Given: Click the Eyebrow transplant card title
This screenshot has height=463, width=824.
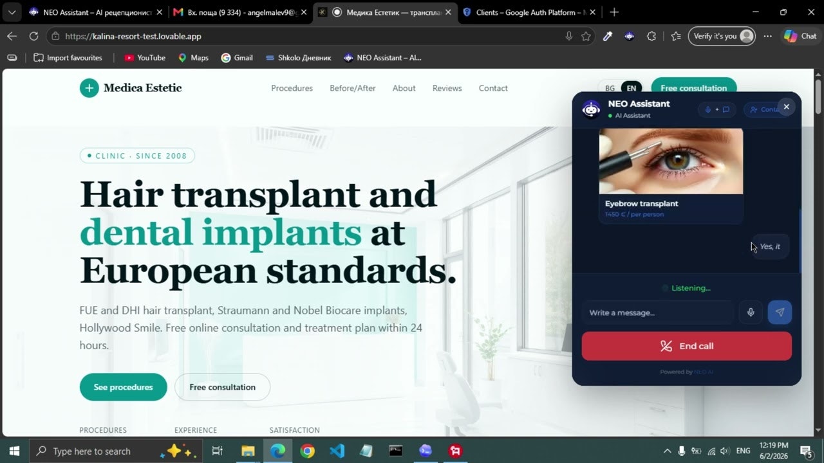Looking at the screenshot, I should 641,203.
